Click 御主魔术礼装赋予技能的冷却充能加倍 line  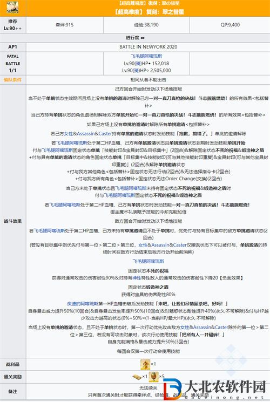[148, 212]
